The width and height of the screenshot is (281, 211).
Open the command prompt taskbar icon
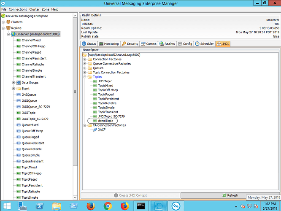(x=140, y=206)
